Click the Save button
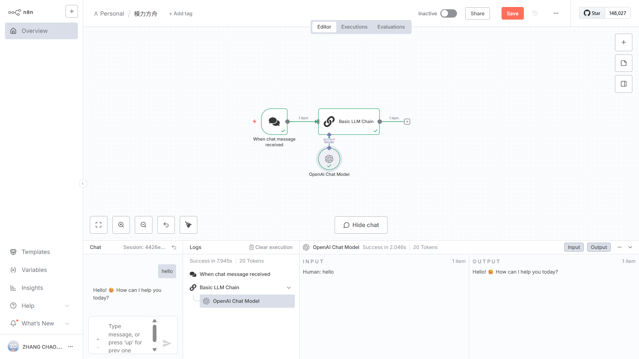 click(512, 14)
